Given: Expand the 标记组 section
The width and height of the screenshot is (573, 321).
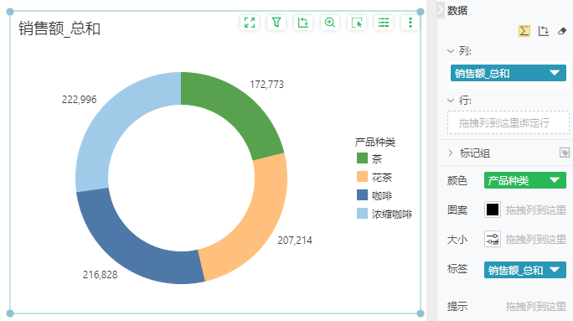Looking at the screenshot, I should [x=451, y=153].
